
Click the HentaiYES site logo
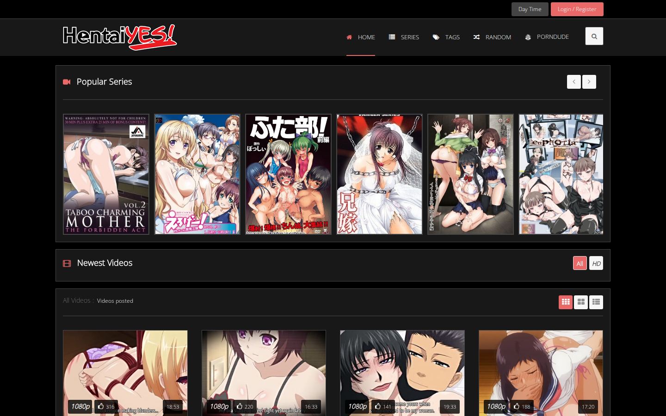point(119,37)
